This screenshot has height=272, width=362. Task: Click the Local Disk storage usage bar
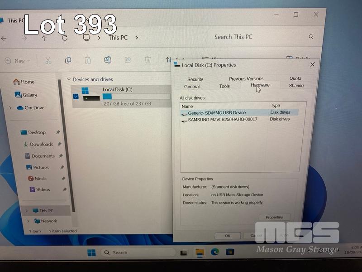[136, 97]
